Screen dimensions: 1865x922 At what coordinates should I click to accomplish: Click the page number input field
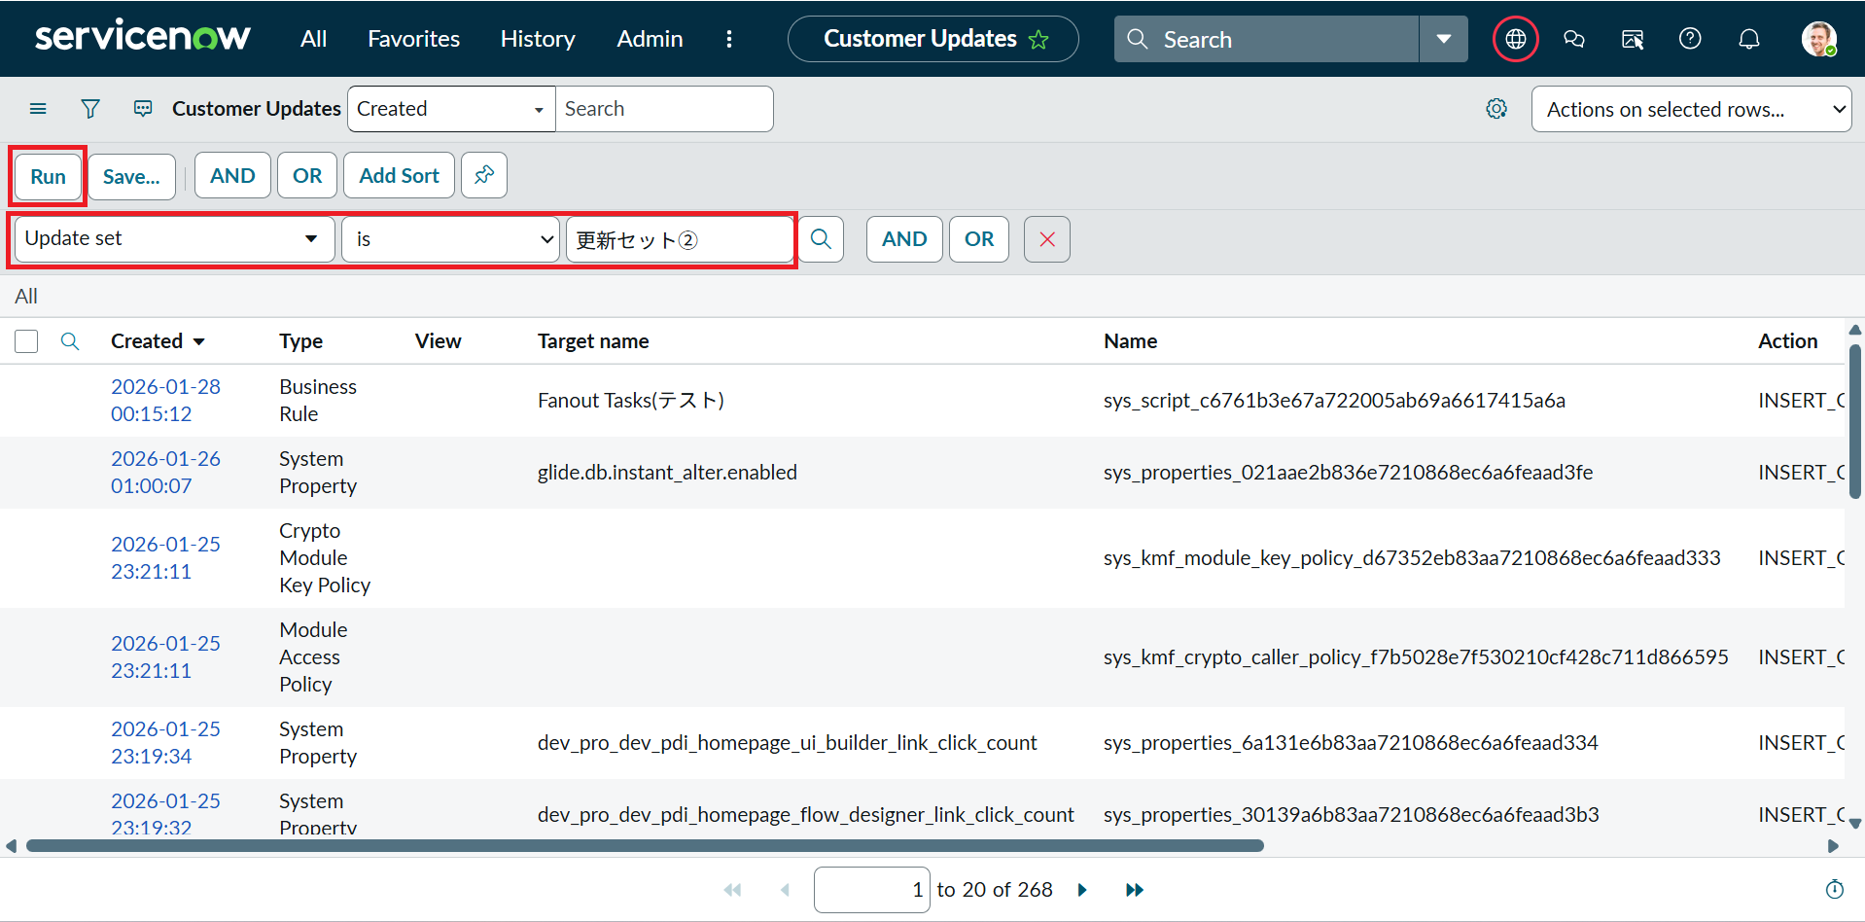coord(871,890)
